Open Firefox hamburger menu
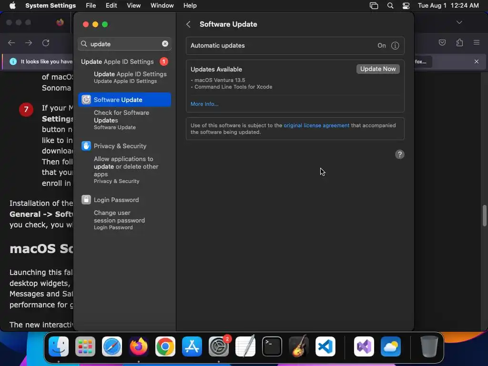 click(477, 42)
